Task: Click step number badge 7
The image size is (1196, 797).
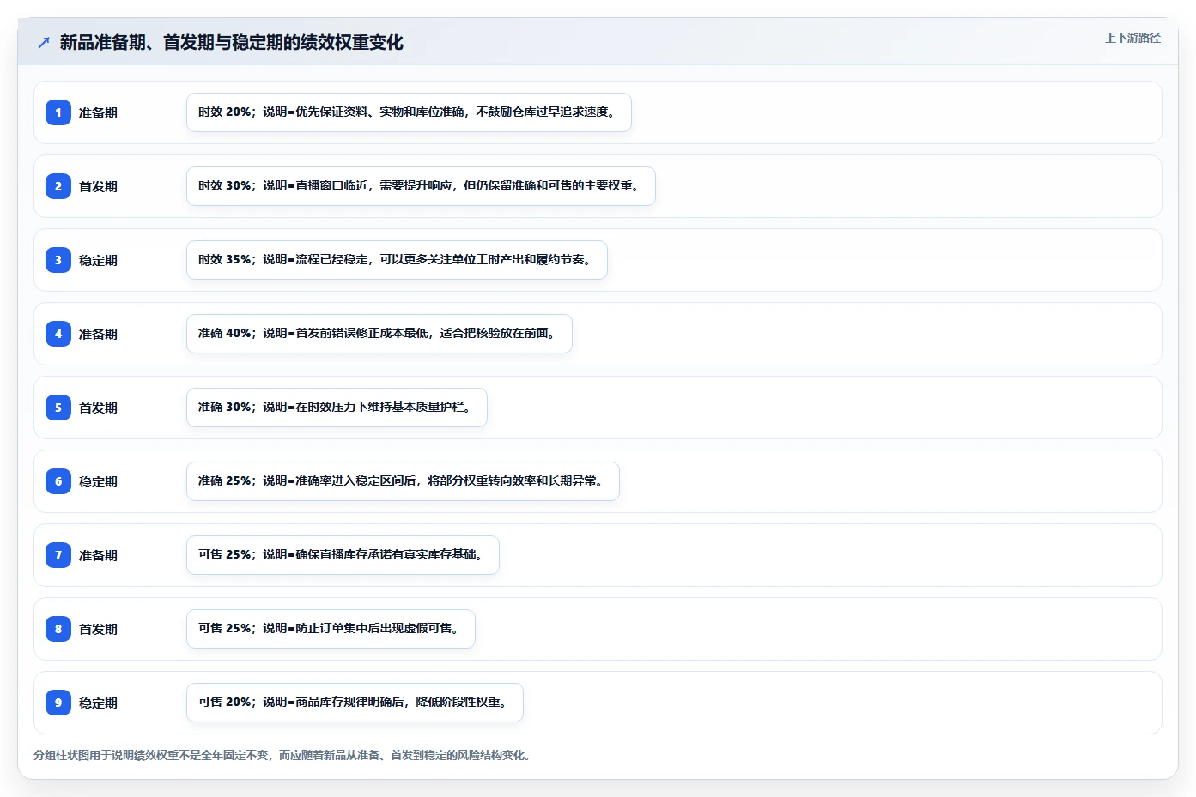Action: click(58, 555)
